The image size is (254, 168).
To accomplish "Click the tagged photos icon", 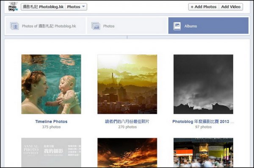I will [14, 26].
